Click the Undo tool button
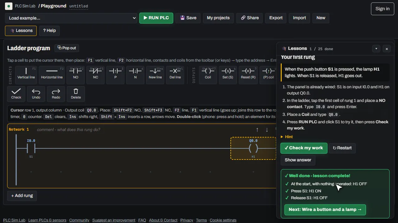 36,94
